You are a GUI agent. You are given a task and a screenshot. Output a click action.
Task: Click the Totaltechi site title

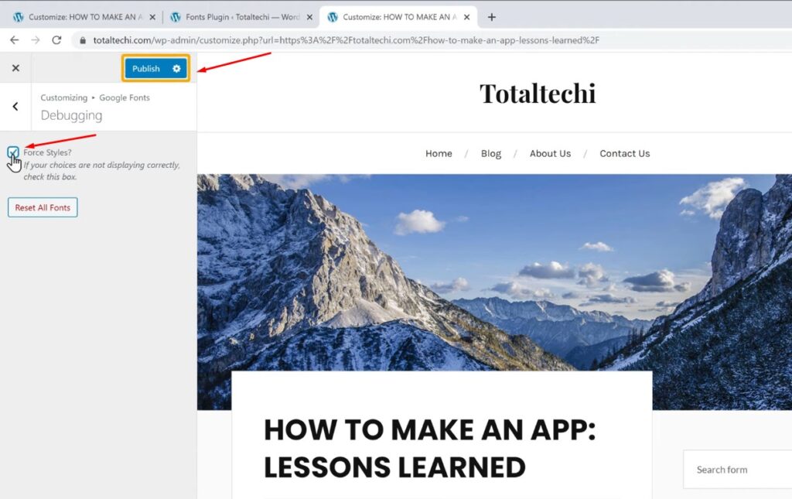click(x=538, y=93)
